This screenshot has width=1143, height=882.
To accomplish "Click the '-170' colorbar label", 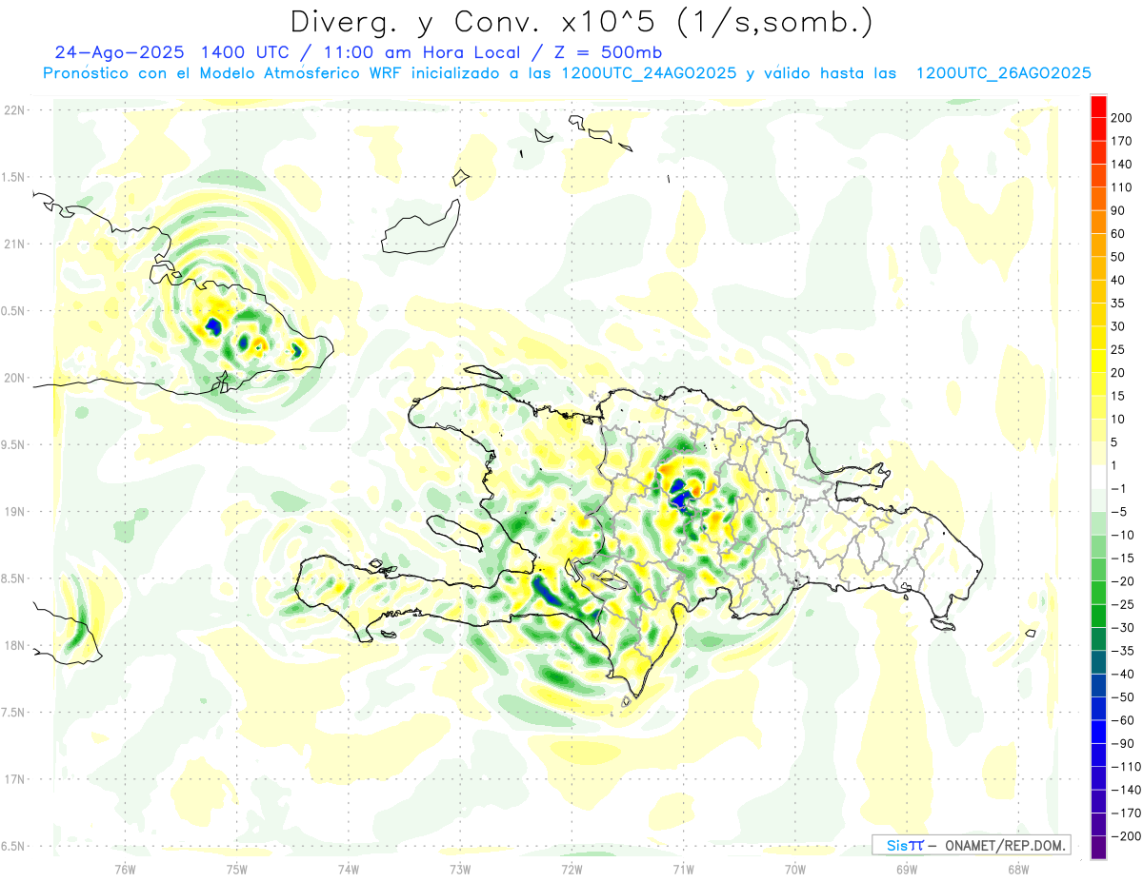I will pos(1124,813).
